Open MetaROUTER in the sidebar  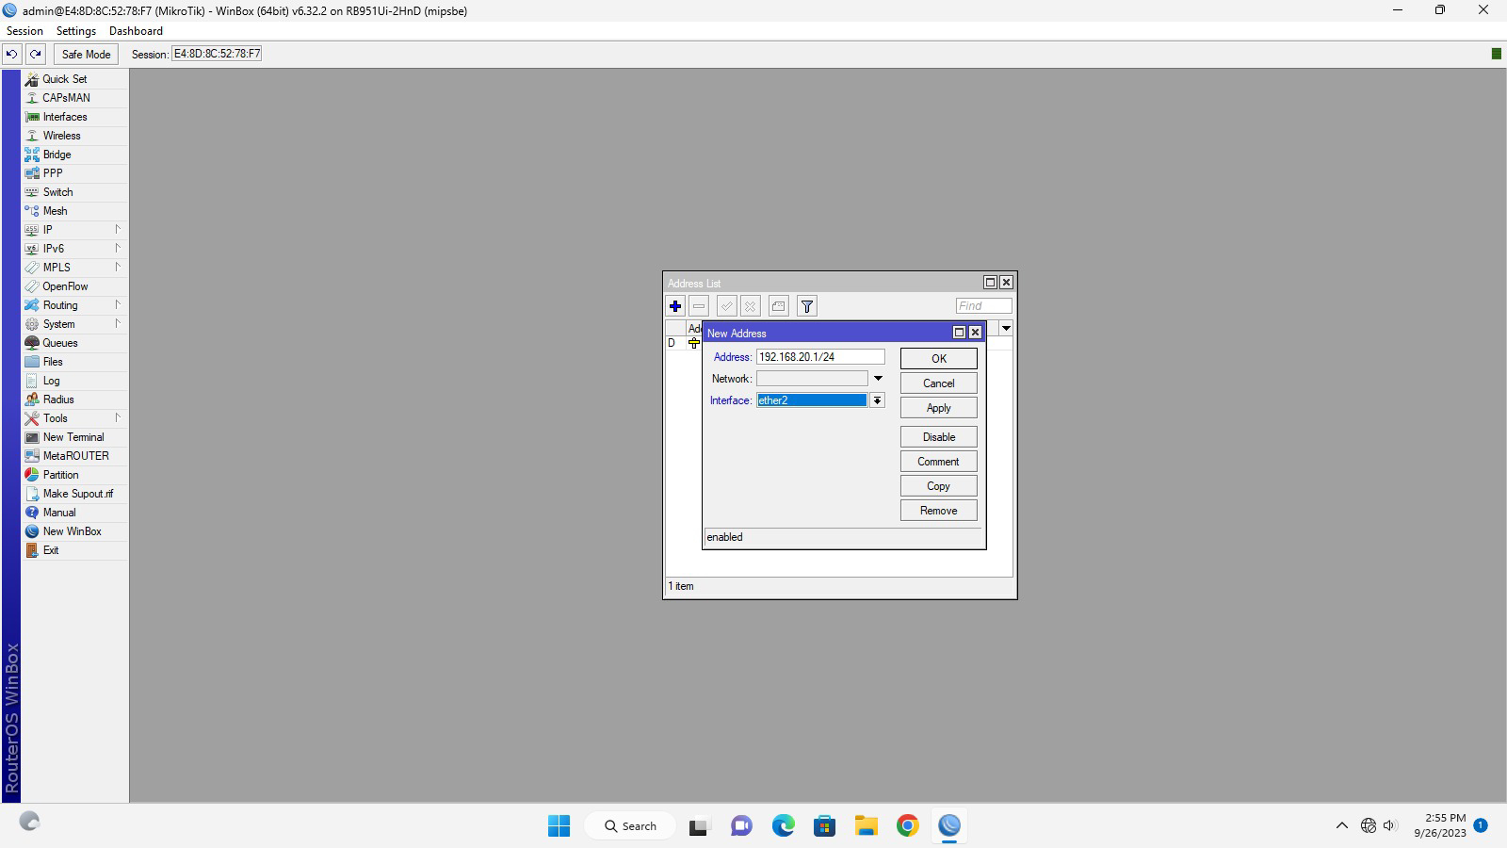74,456
